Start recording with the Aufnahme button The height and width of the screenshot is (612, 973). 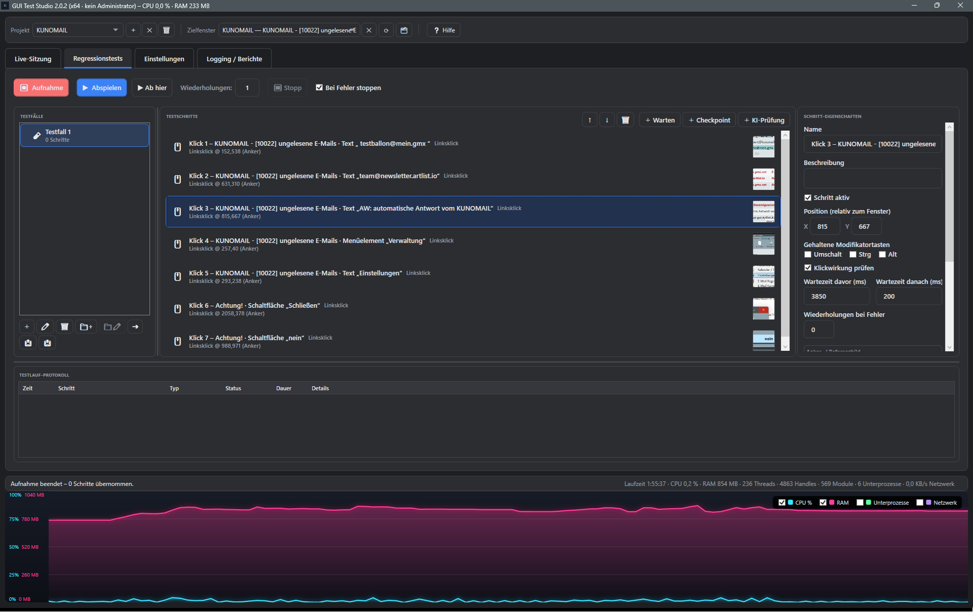click(42, 88)
